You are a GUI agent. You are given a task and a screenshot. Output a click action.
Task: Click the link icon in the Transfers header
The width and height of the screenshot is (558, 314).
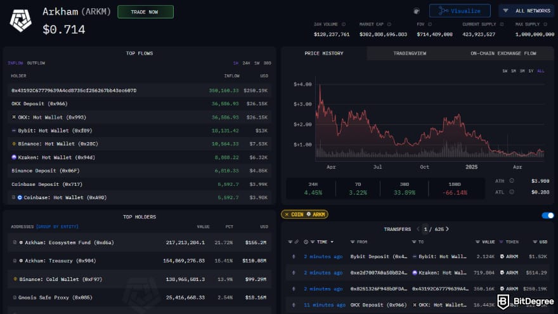click(297, 242)
